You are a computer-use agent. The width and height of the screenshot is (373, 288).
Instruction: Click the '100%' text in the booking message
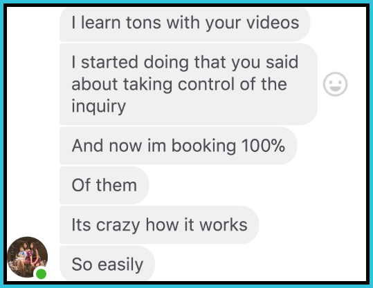[263, 146]
